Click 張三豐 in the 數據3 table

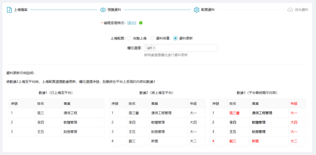click(x=235, y=113)
